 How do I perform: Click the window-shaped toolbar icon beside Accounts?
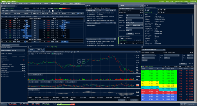click(9, 3)
